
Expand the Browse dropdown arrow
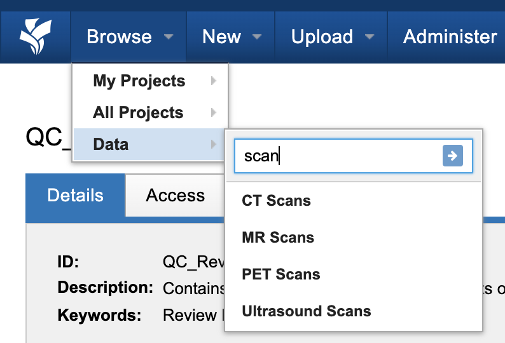point(169,37)
